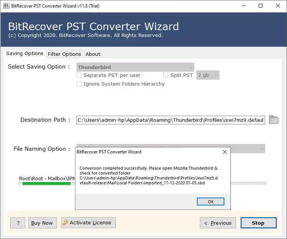The width and height of the screenshot is (287, 239).
Task: Maximize the PST Converter Wizard window
Action: pos(261,6)
